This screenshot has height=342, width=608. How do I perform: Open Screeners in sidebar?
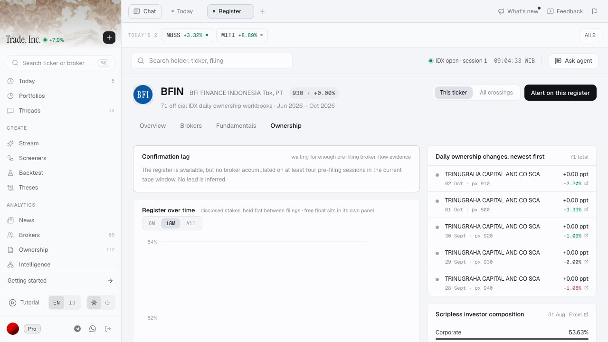point(60,158)
